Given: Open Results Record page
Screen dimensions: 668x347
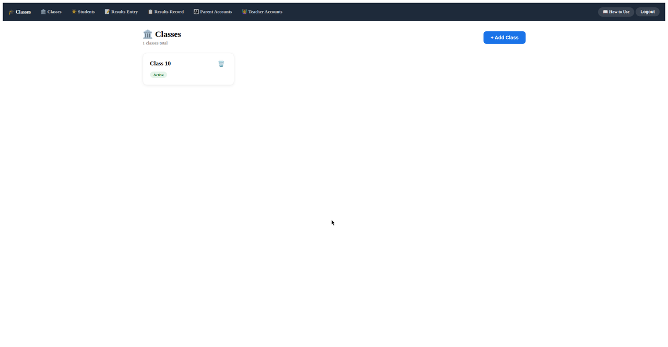Looking at the screenshot, I should click(165, 11).
